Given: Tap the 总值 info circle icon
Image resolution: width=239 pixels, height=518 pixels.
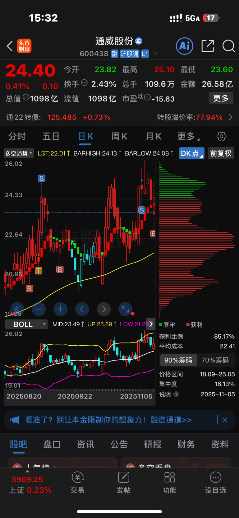Looking at the screenshot, I should point(26,97).
